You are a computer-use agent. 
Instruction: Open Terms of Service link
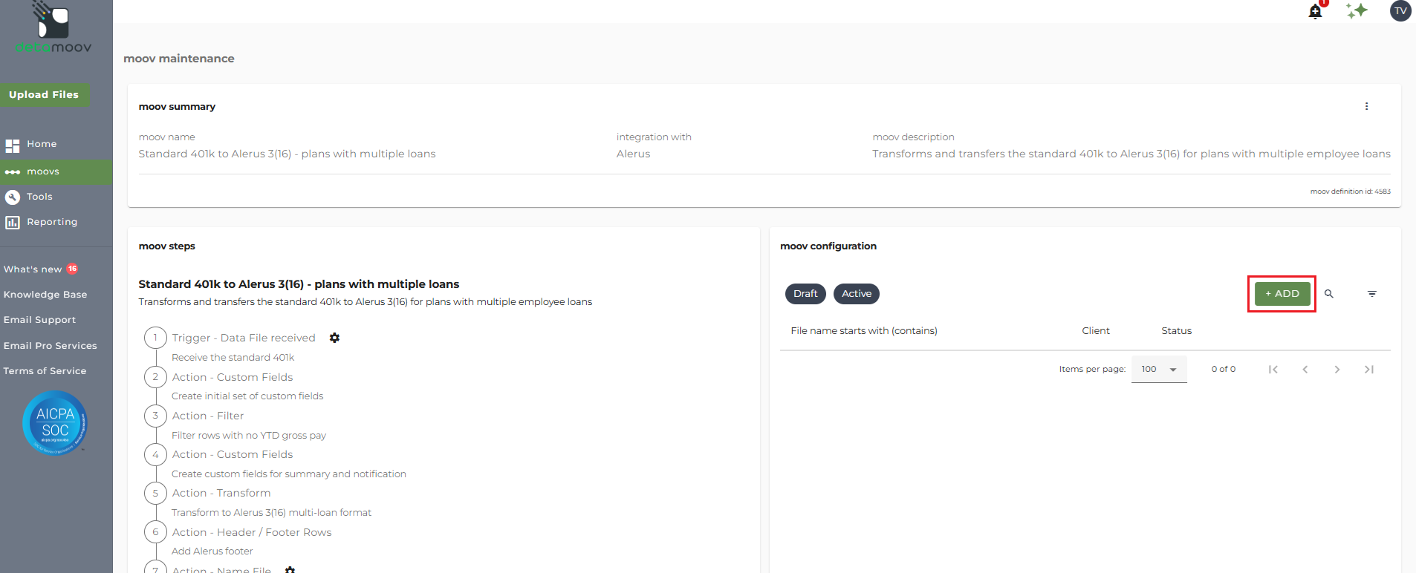pos(45,371)
